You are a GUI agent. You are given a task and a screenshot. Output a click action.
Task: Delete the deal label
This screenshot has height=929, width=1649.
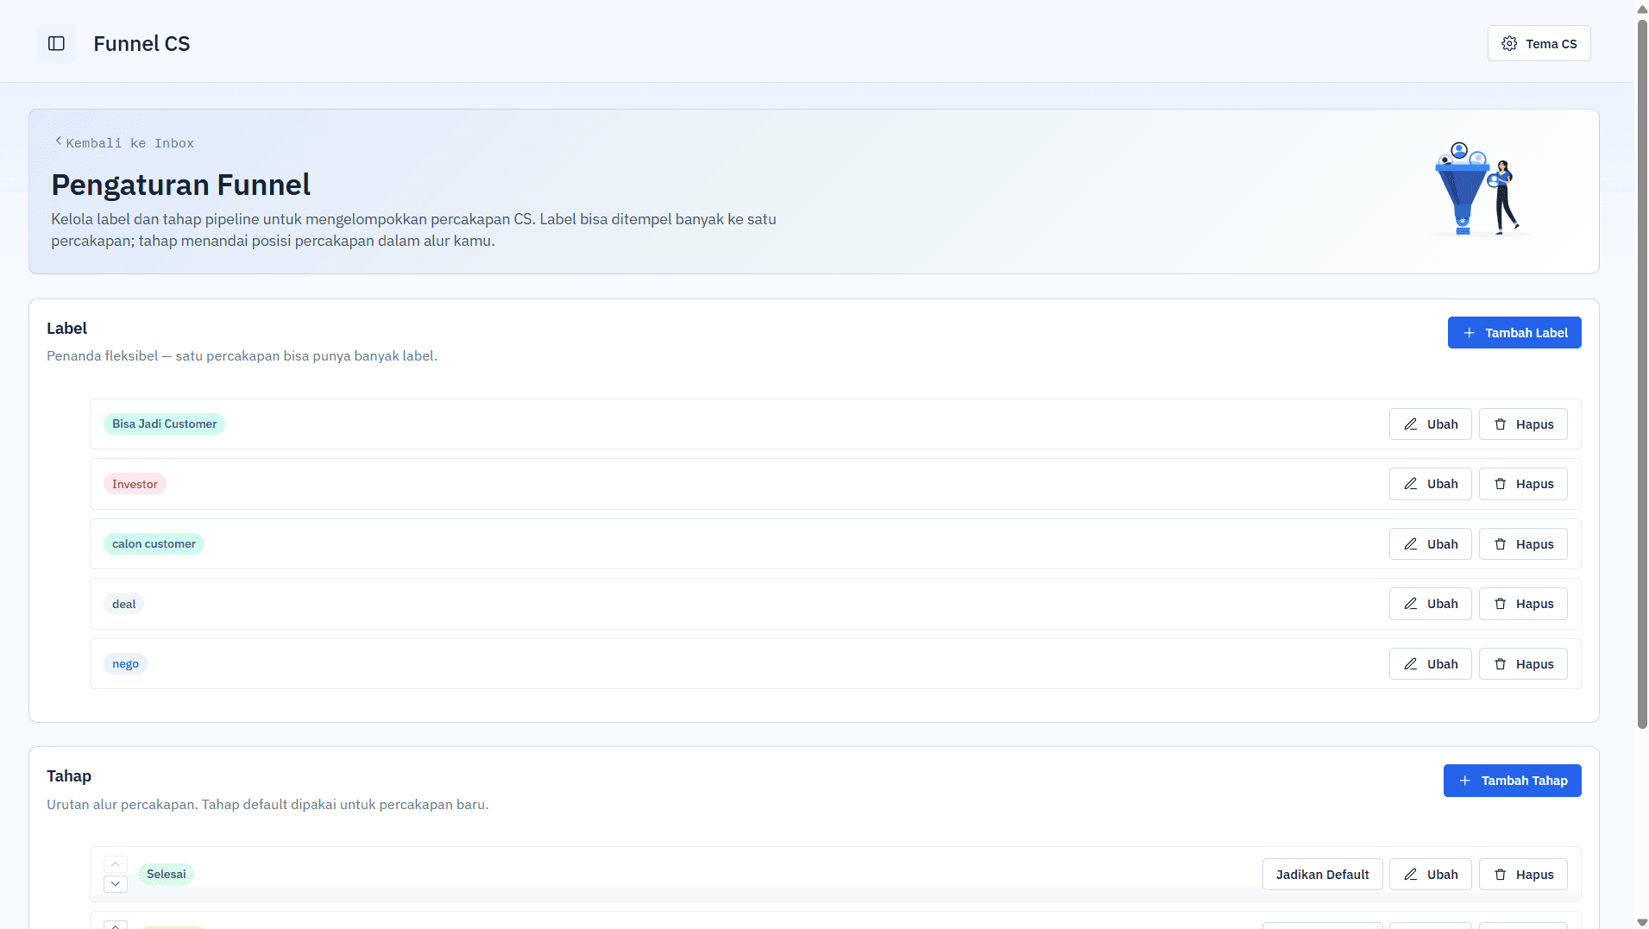pos(1522,604)
